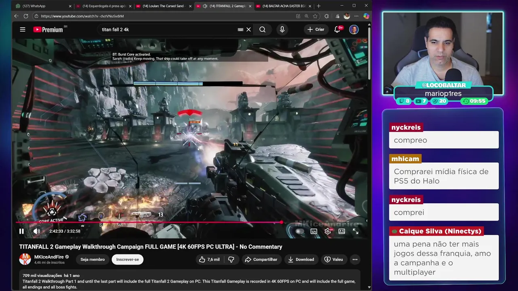Open the player settings gear
This screenshot has width=518, height=291.
[328, 231]
